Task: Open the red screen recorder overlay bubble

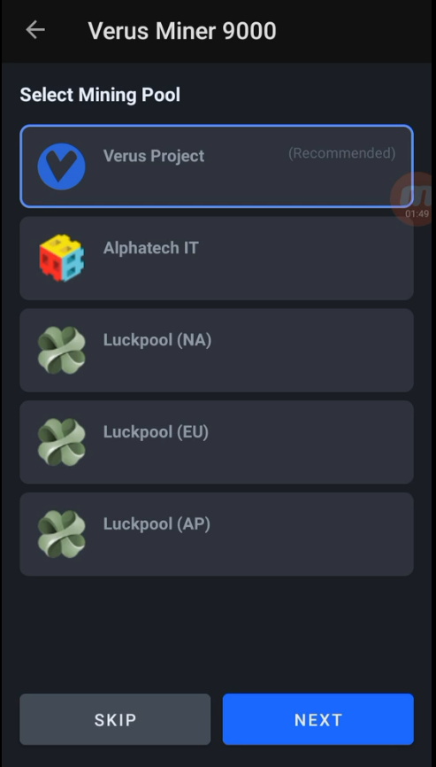Action: [x=414, y=198]
